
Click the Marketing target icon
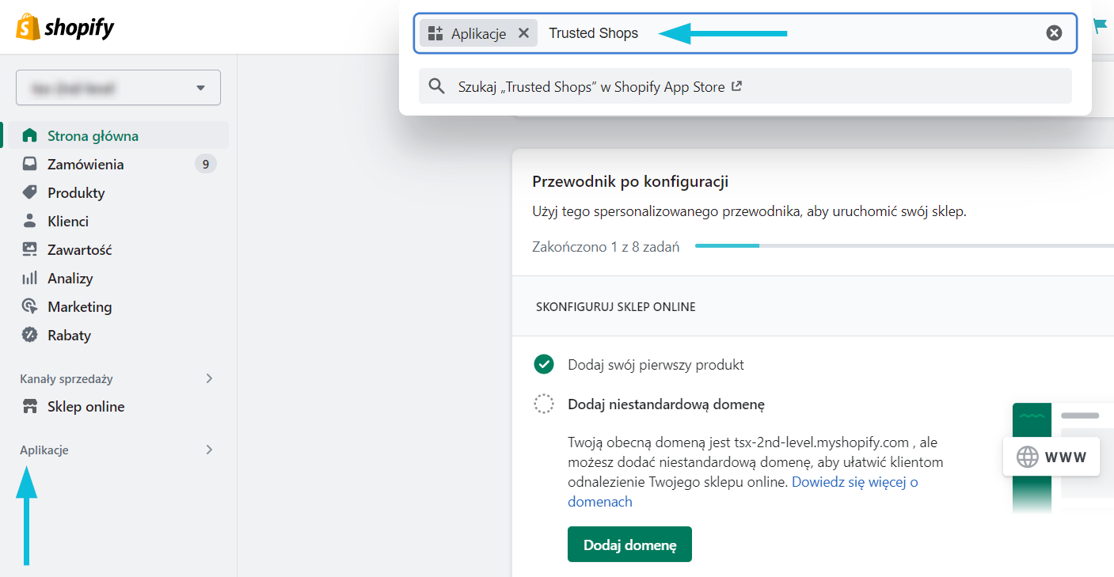[x=30, y=306]
